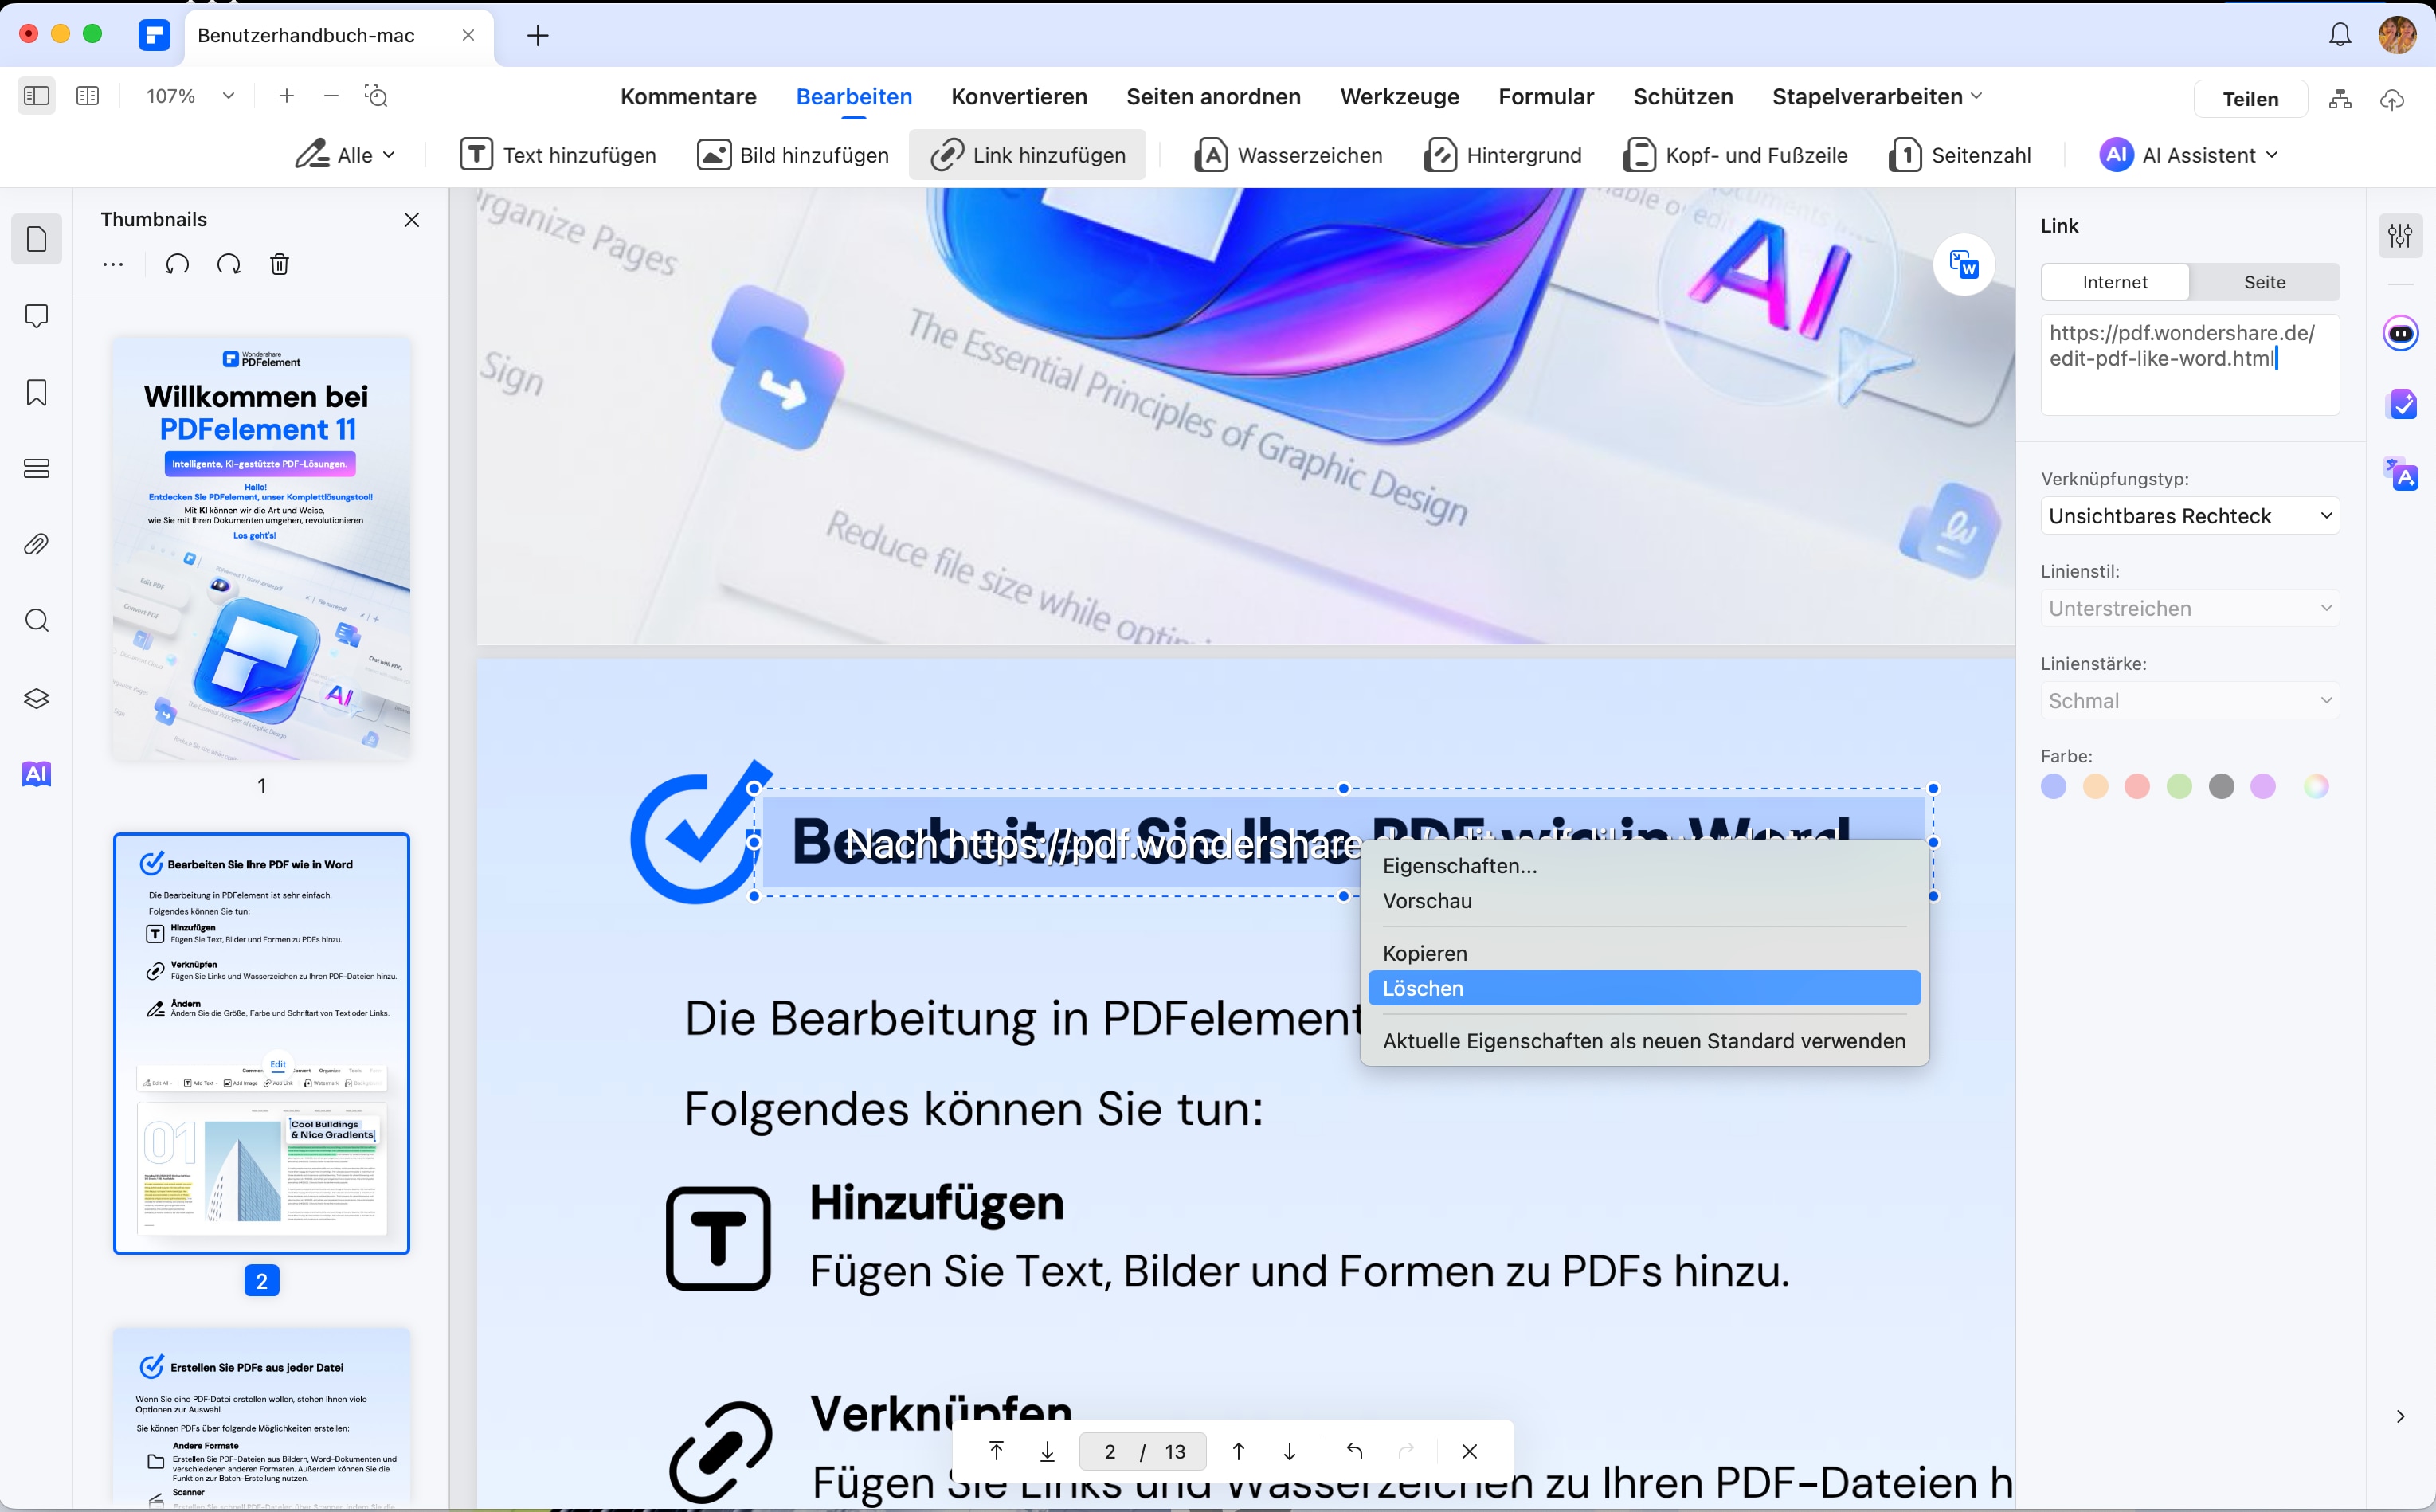Click the convert to Word floating icon

1963,266
